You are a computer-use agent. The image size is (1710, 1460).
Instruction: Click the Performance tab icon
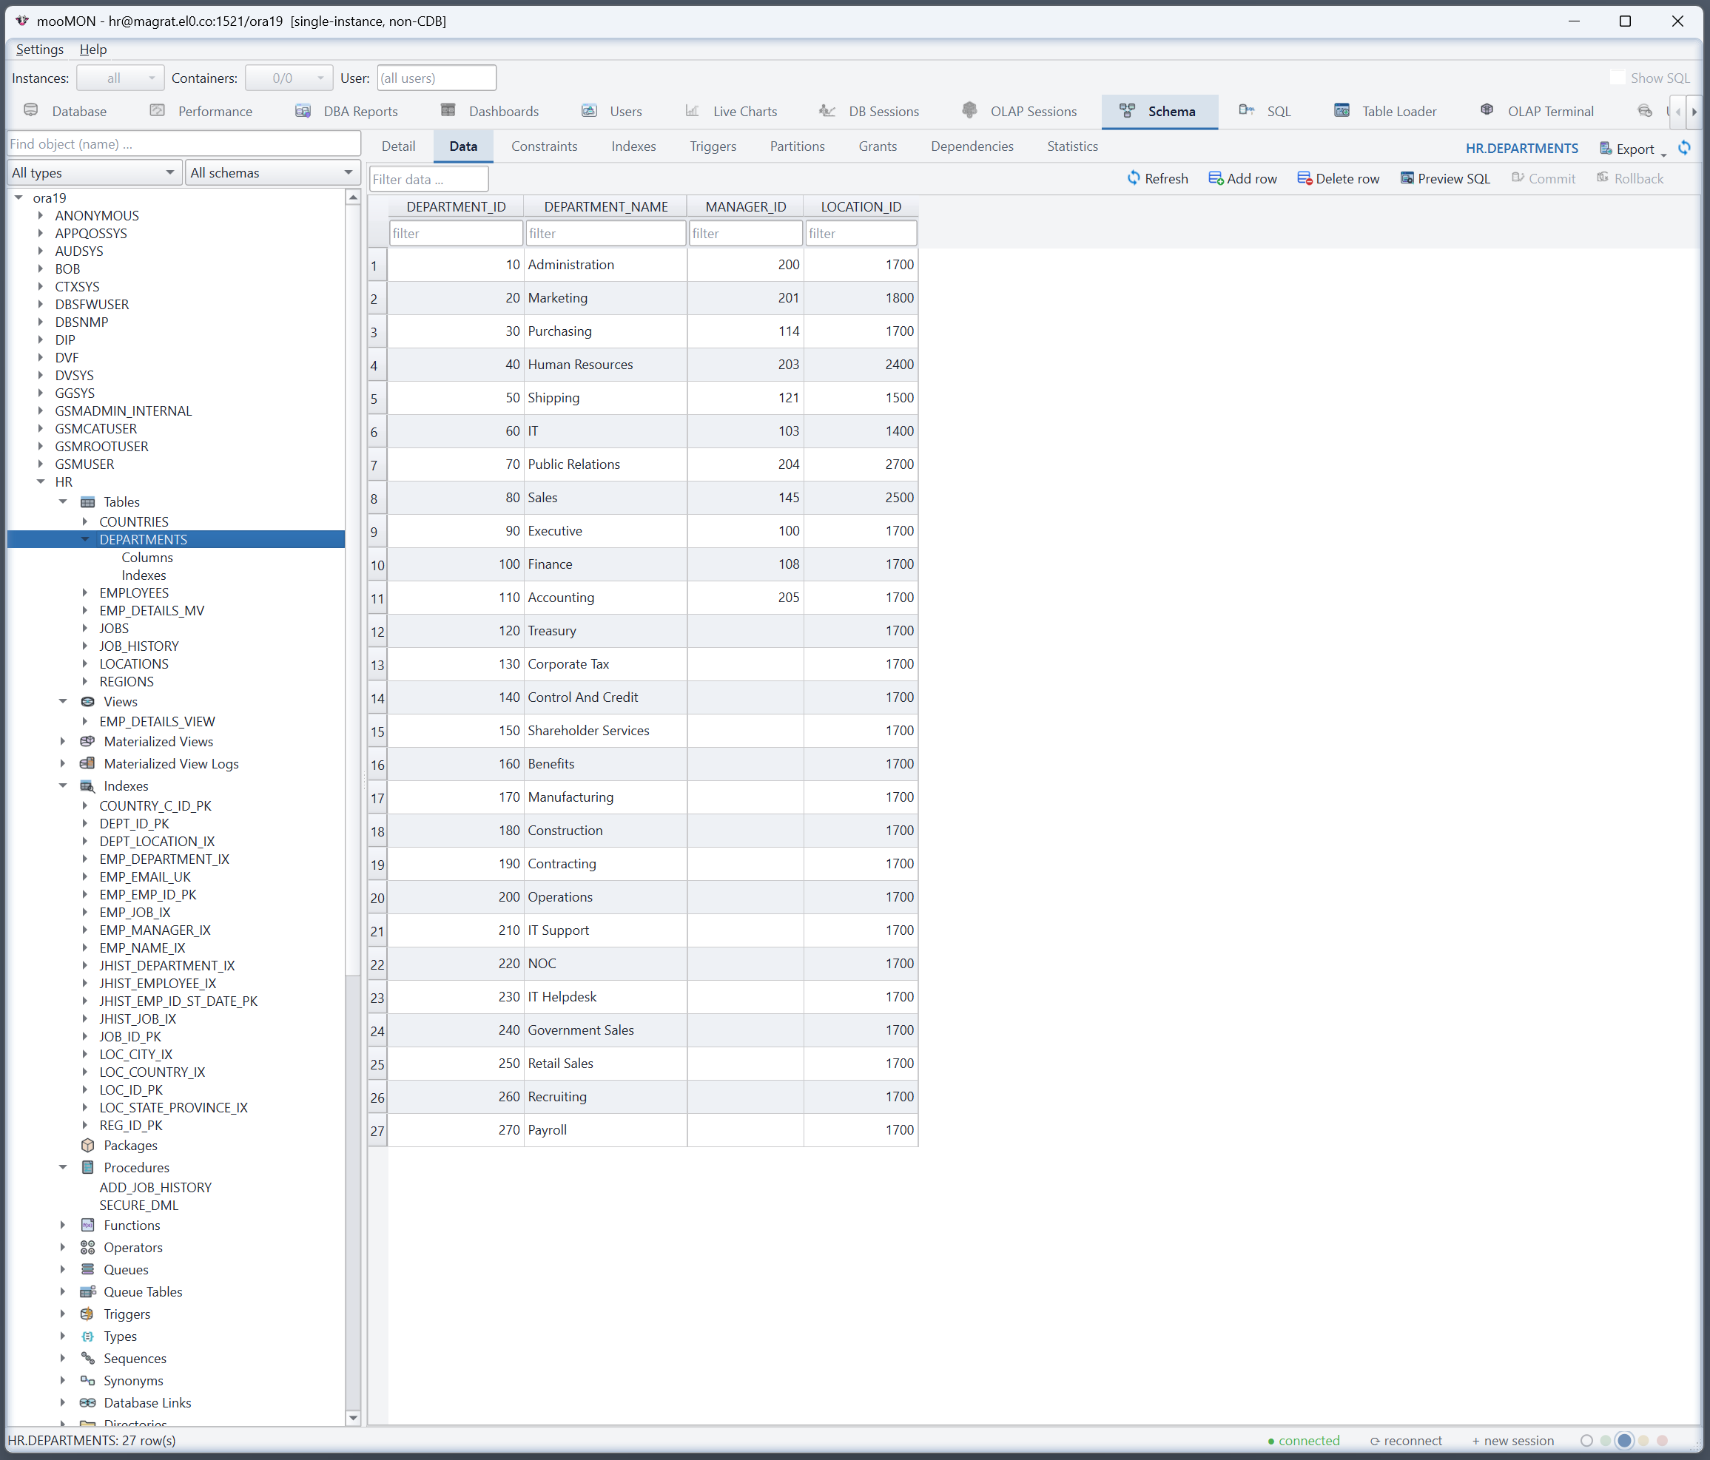pyautogui.click(x=157, y=110)
